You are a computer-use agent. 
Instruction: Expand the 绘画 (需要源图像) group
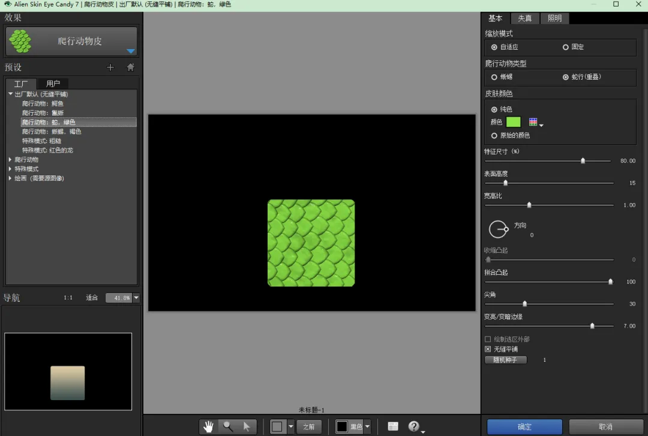coord(10,178)
